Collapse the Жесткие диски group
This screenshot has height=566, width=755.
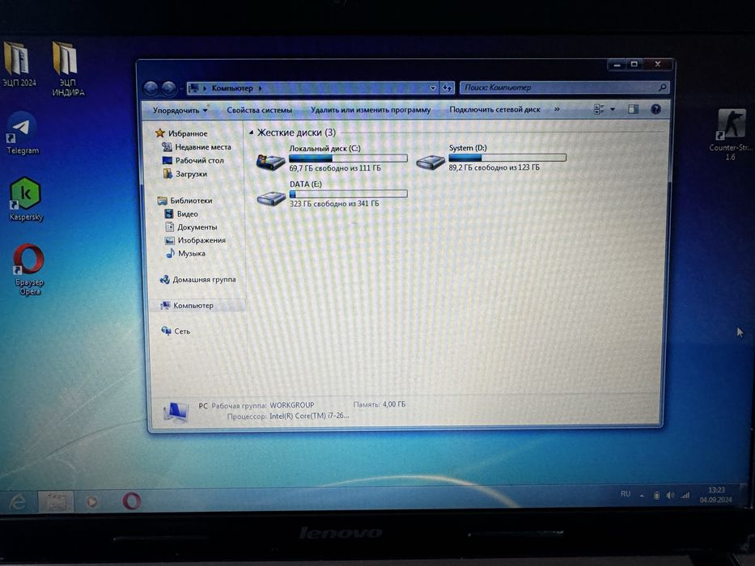[x=252, y=133]
